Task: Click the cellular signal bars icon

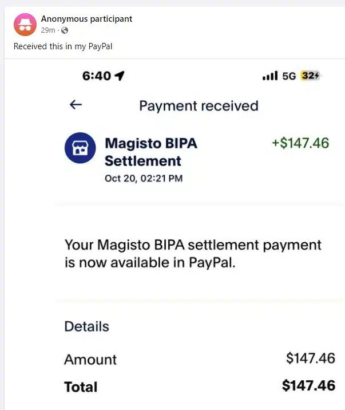Action: point(269,76)
